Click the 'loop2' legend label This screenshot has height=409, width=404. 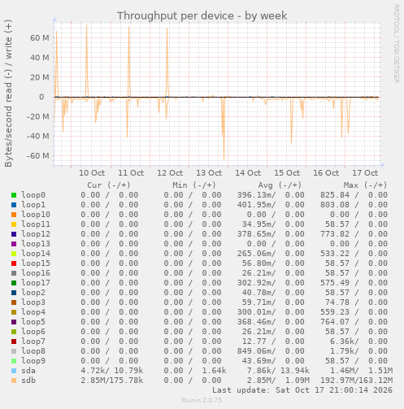(x=33, y=293)
